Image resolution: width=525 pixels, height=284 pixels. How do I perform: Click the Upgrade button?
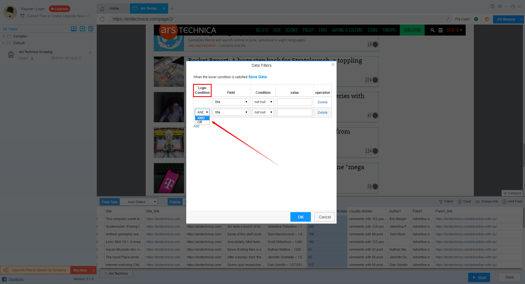click(60, 9)
